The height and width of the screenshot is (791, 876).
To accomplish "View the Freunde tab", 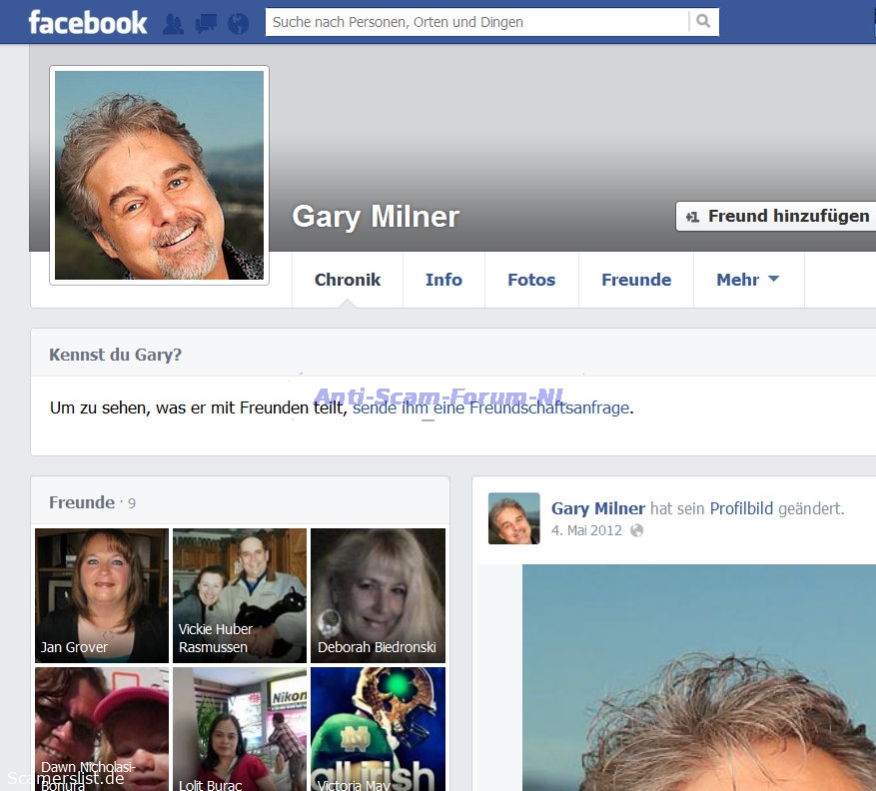I will click(635, 280).
